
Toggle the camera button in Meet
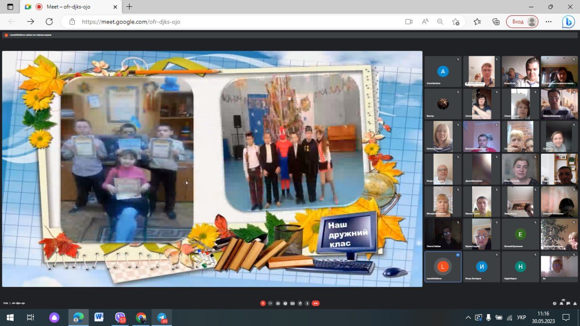point(270,303)
